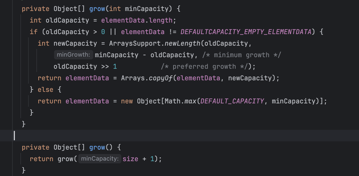Click the grow method name taking int minCapacity

[x=97, y=9]
